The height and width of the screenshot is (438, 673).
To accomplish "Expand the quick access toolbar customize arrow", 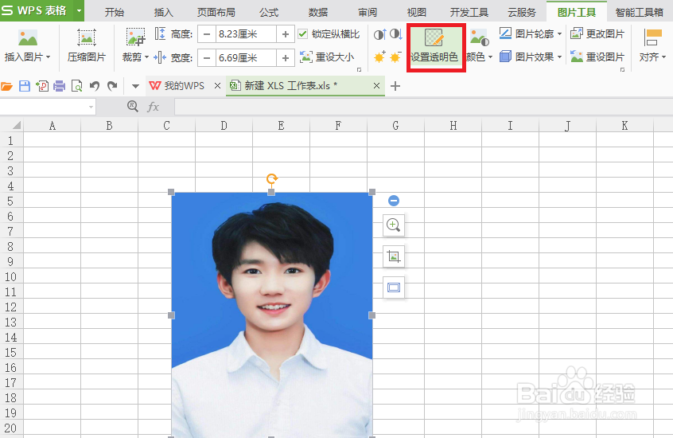I will pyautogui.click(x=135, y=86).
